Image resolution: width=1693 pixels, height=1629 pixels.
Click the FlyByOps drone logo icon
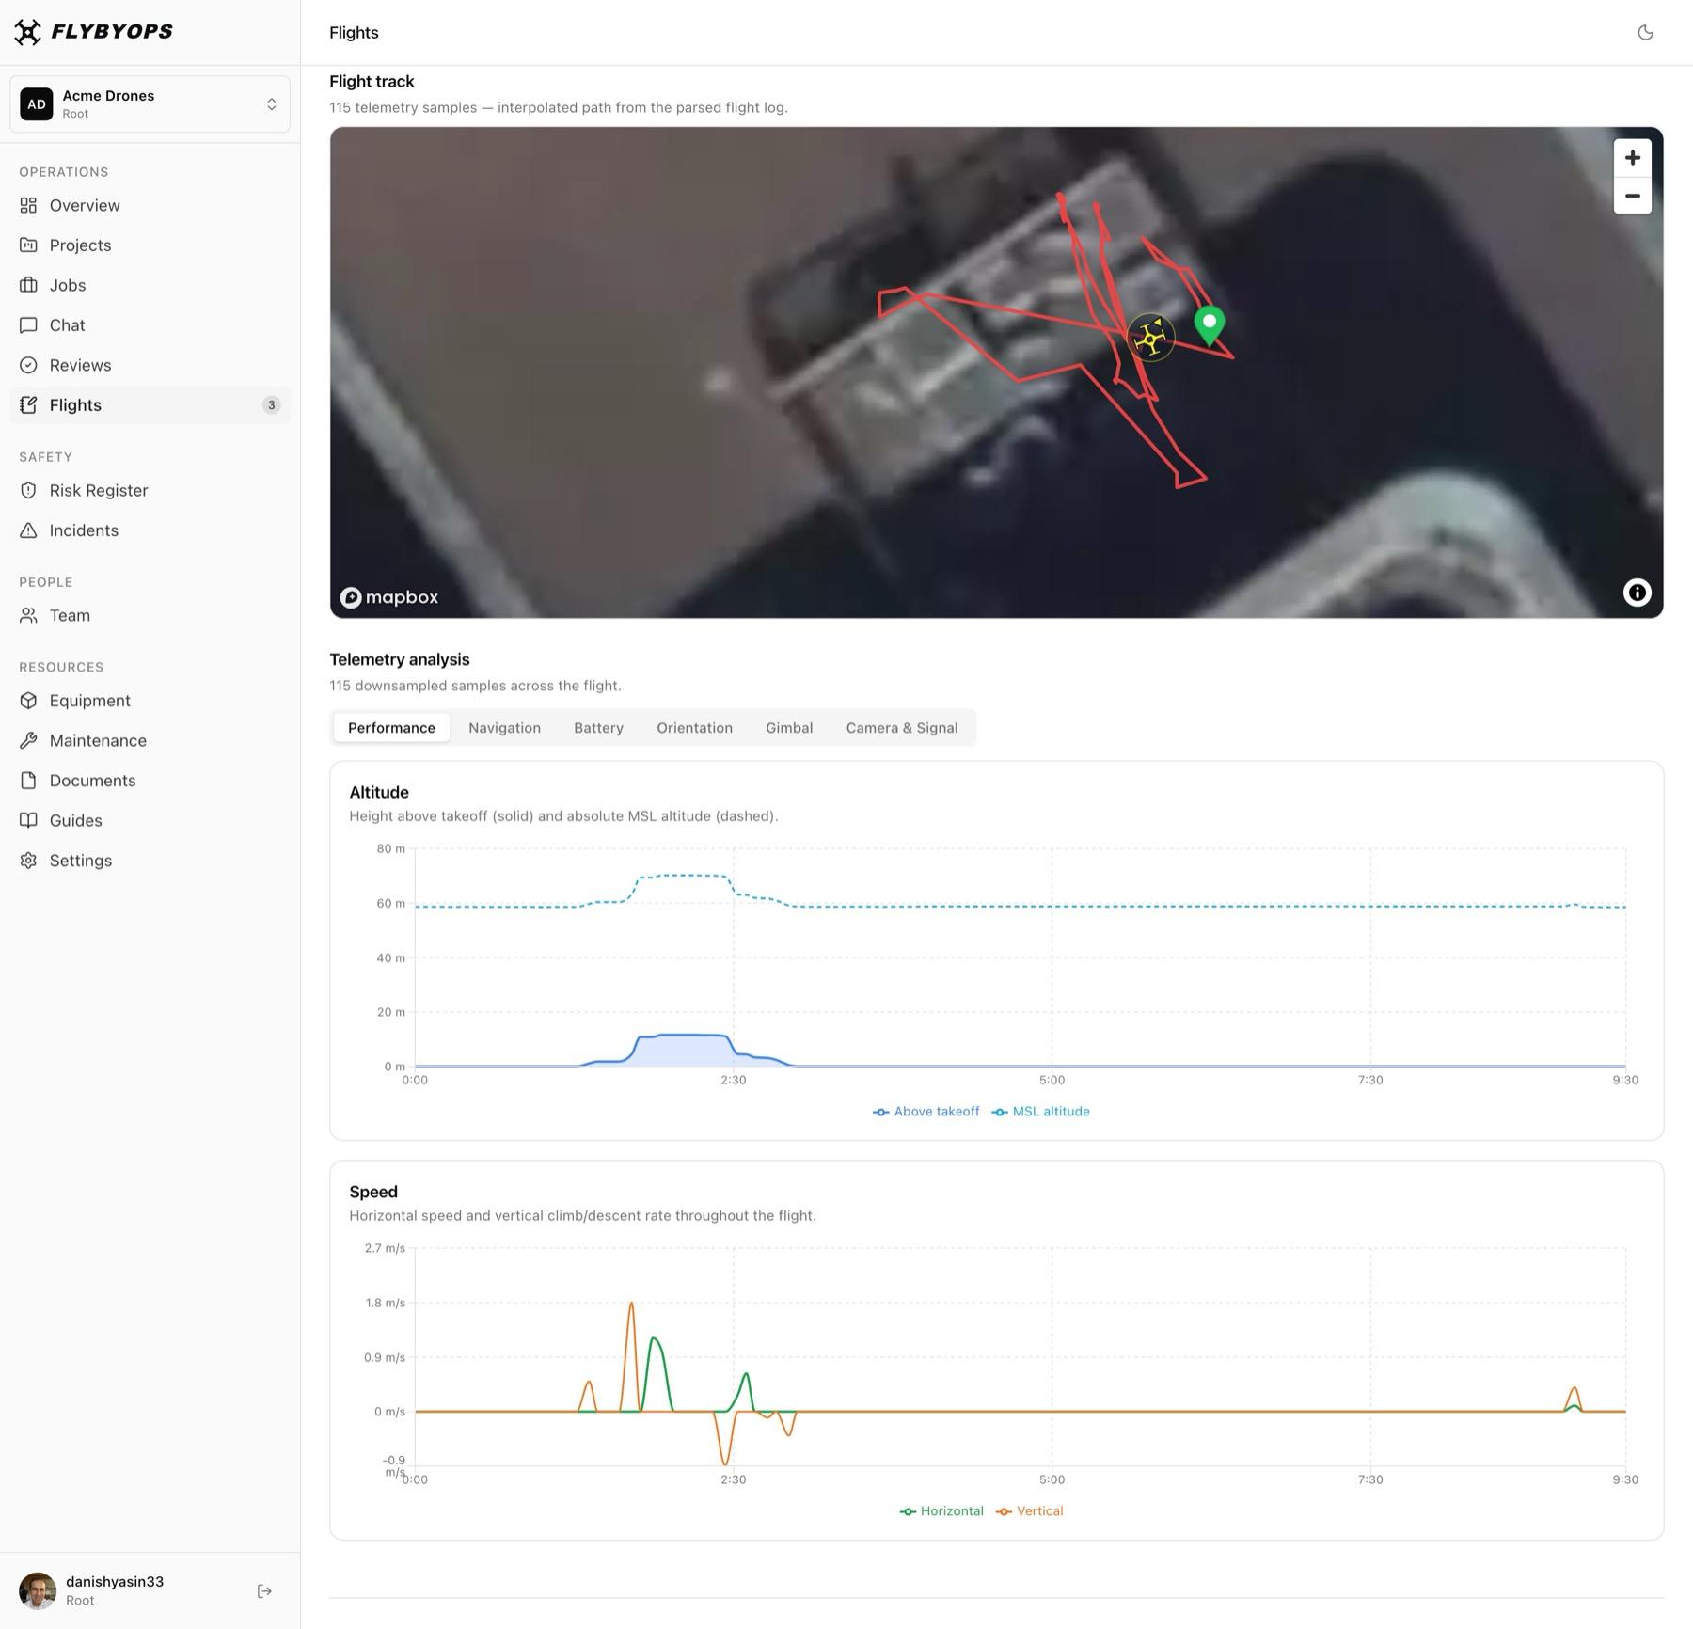[x=27, y=32]
